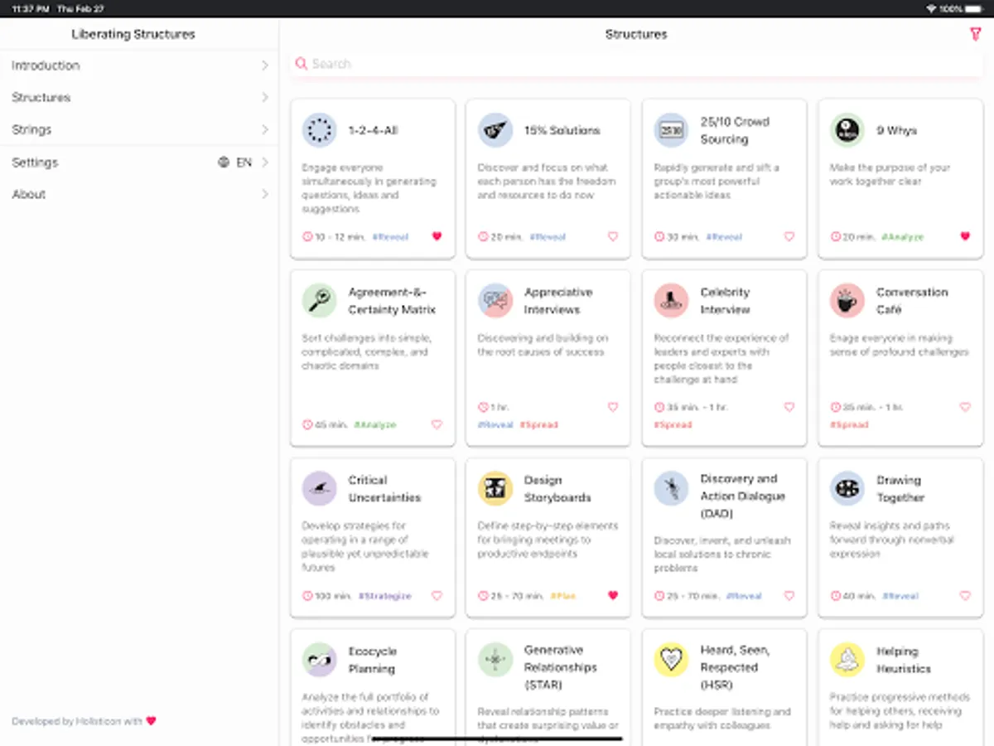Filter by #Plan tag on Design Storyboards
Viewport: 994px width, 746px height.
click(x=562, y=596)
